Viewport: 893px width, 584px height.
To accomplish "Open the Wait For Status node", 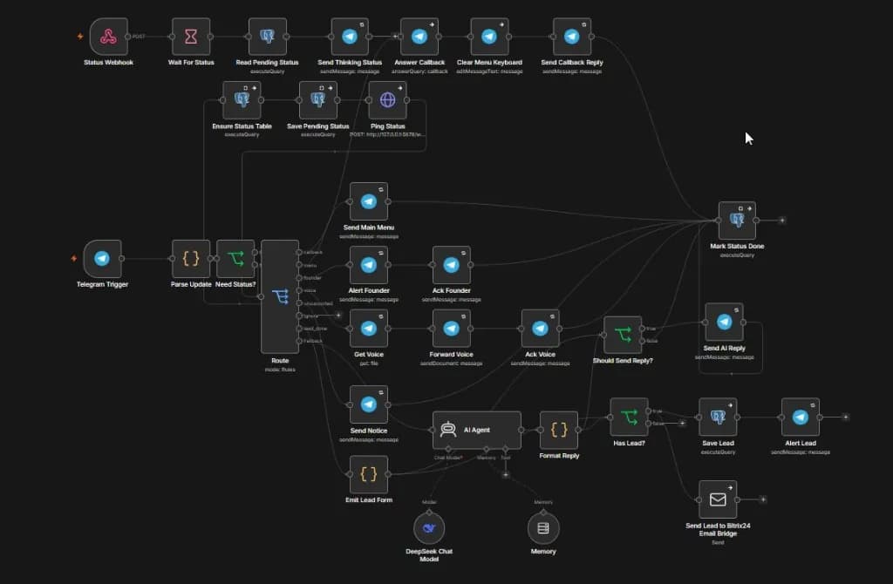I will [x=191, y=37].
